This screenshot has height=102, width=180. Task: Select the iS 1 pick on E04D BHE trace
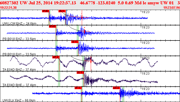tap(80, 73)
